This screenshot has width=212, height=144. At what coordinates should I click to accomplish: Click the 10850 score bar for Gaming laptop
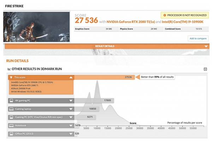pyautogui.click(x=87, y=109)
